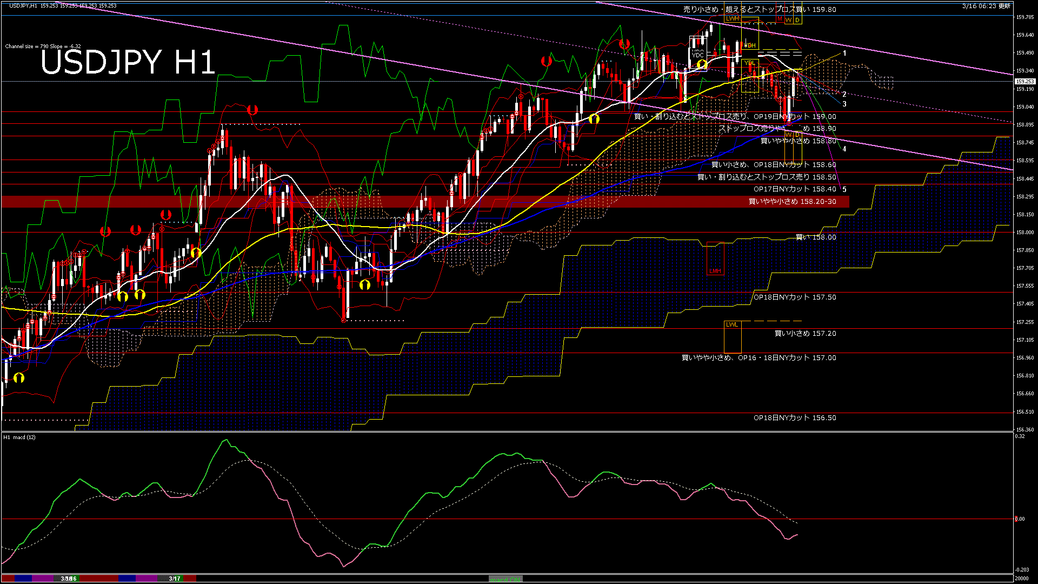The width and height of the screenshot is (1038, 584).
Task: Select the LMH label marker
Action: tap(715, 271)
